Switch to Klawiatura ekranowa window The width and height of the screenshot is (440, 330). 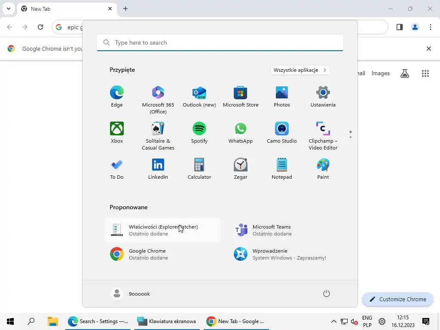point(167,321)
